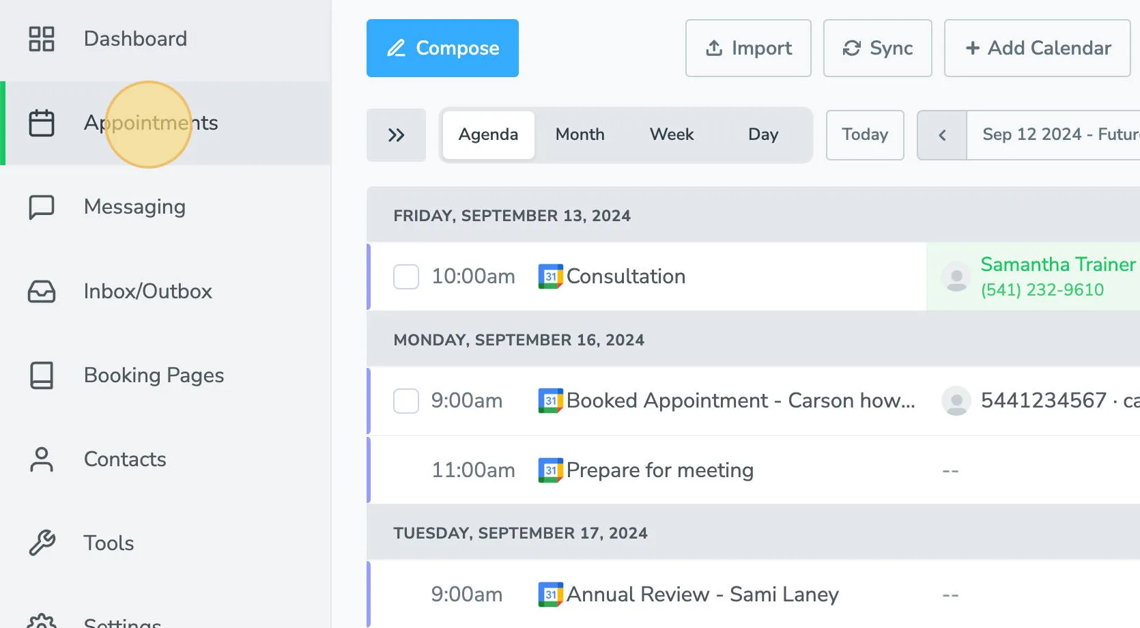Click the Compose button
Viewport: 1140px width, 628px height.
tap(442, 48)
